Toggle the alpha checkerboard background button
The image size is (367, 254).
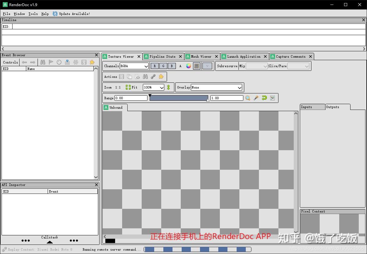(196, 66)
